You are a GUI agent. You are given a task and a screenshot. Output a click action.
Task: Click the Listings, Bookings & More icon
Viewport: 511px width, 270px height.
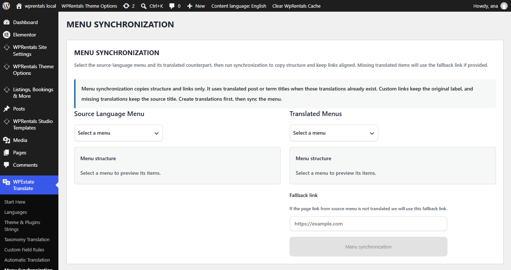pos(7,90)
